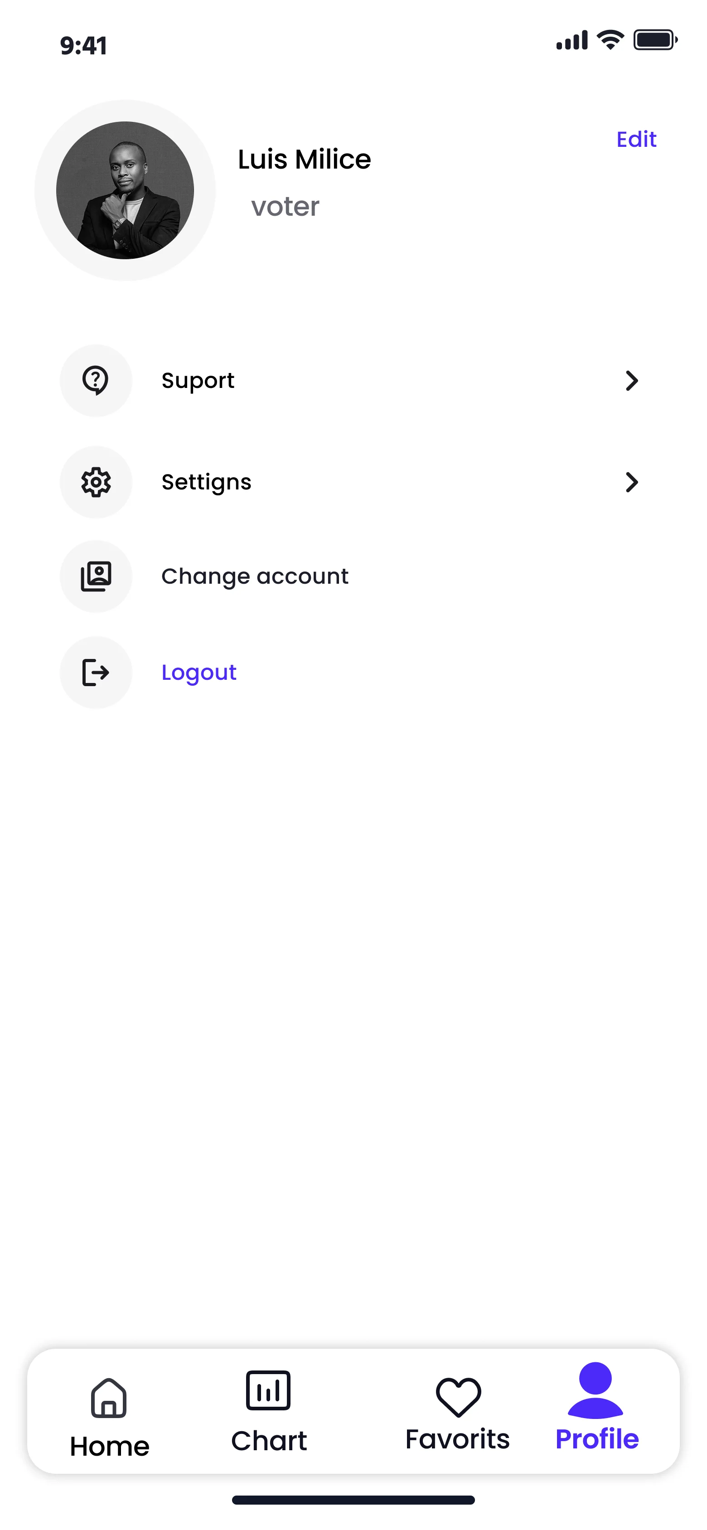This screenshot has height=1530, width=707.
Task: Open the Home tab label
Action: (109, 1446)
